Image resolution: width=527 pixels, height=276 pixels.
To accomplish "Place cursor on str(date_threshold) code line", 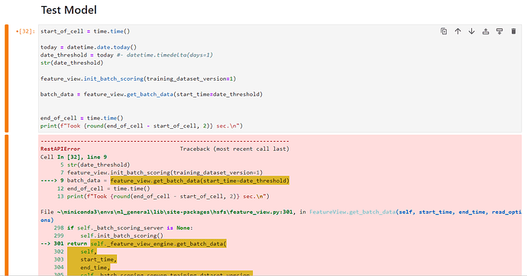I will (x=72, y=63).
